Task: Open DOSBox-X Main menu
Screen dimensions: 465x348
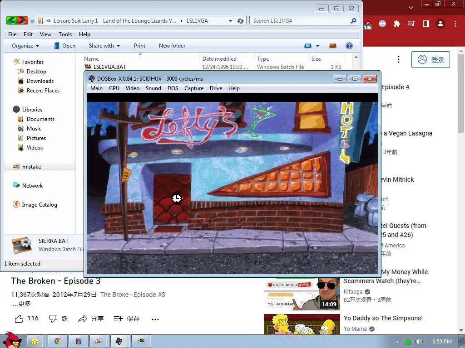Action: [x=96, y=88]
